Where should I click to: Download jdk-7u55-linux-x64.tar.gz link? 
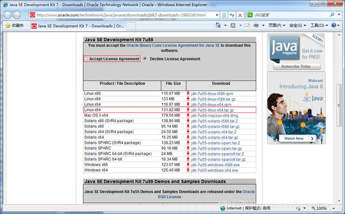pos(212,110)
